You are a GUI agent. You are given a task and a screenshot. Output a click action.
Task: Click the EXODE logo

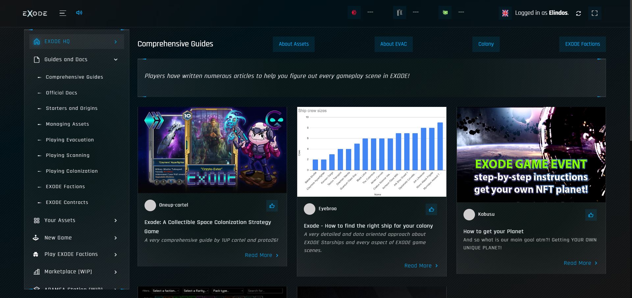pyautogui.click(x=35, y=13)
